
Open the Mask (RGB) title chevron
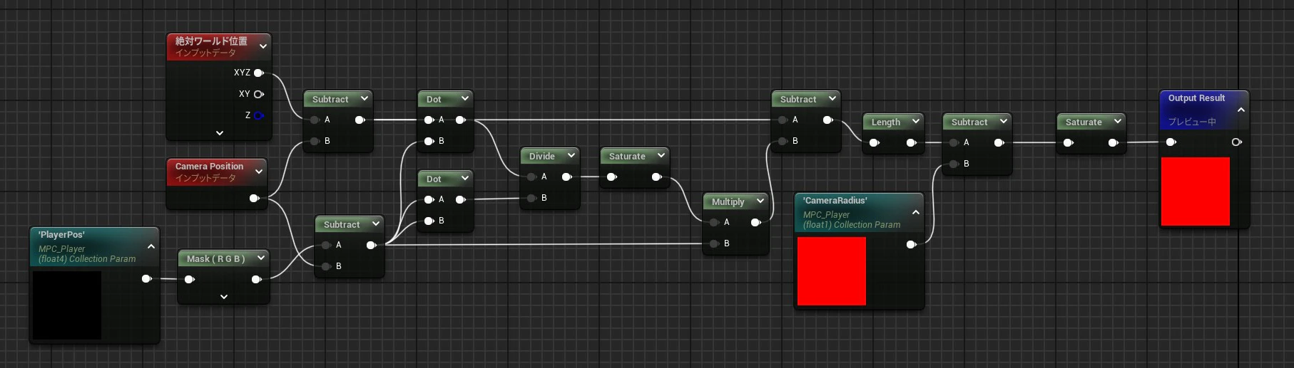click(261, 258)
